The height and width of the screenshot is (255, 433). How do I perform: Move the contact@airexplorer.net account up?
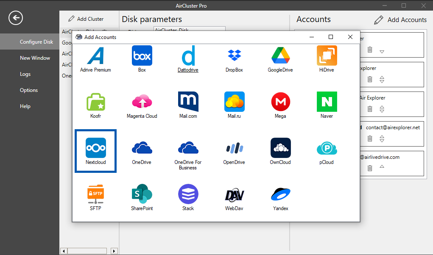[382, 137]
